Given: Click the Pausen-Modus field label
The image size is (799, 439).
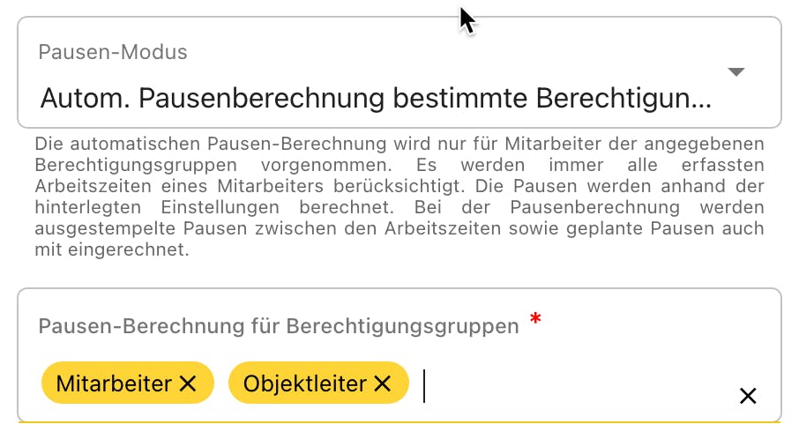Looking at the screenshot, I should 113,52.
